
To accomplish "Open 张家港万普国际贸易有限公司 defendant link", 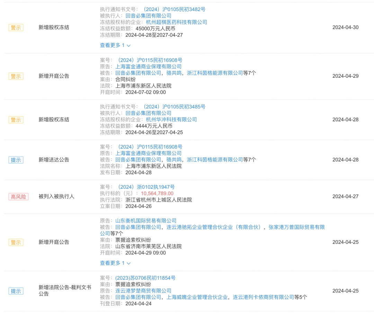I will [x=296, y=227].
